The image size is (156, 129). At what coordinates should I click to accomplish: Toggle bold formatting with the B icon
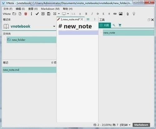[x=86, y=14]
